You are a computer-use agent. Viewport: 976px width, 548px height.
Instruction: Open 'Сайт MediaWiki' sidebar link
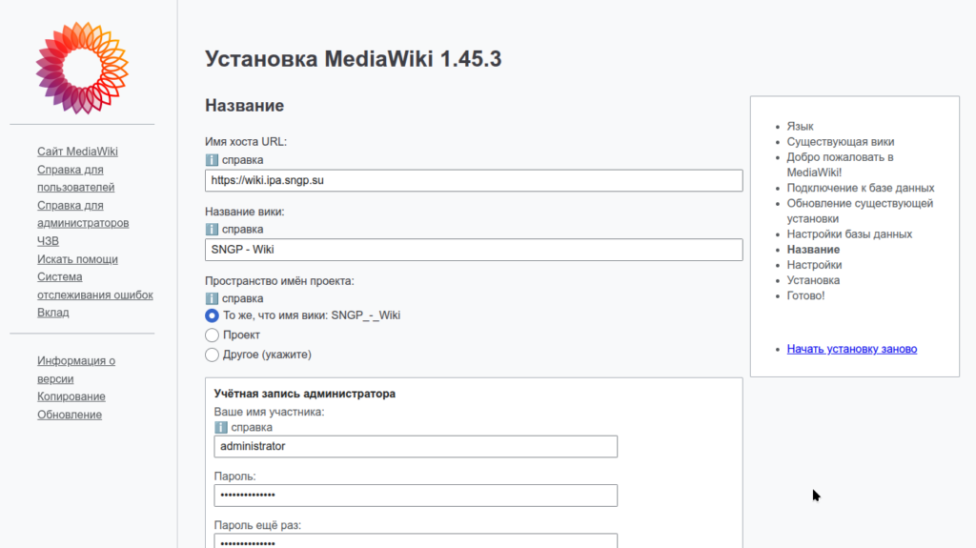(77, 152)
